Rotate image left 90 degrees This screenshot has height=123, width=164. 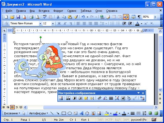click(105, 98)
